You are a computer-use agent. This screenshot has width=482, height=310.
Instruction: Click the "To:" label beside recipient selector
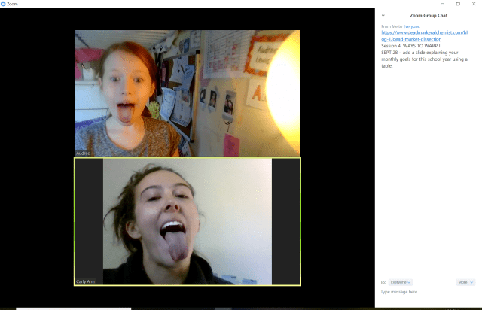383,282
